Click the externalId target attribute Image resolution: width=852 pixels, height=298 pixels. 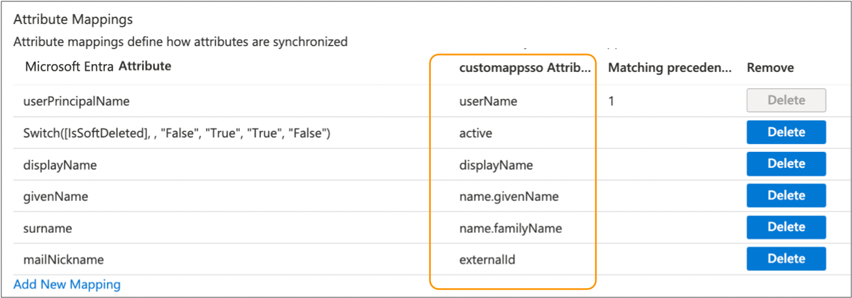pos(487,260)
